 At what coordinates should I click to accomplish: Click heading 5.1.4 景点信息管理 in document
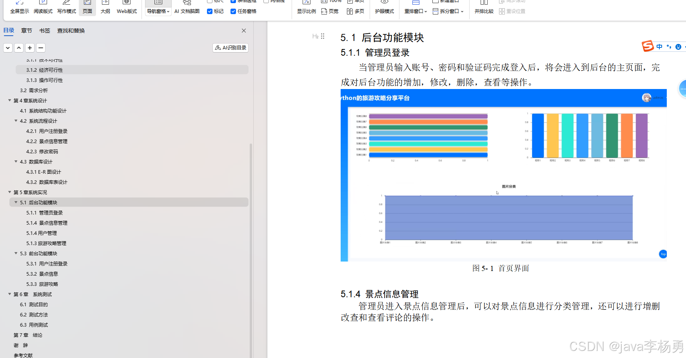coord(379,294)
